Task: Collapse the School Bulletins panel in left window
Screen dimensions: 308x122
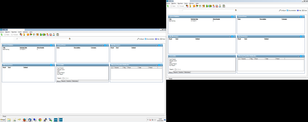Action: coord(51,45)
